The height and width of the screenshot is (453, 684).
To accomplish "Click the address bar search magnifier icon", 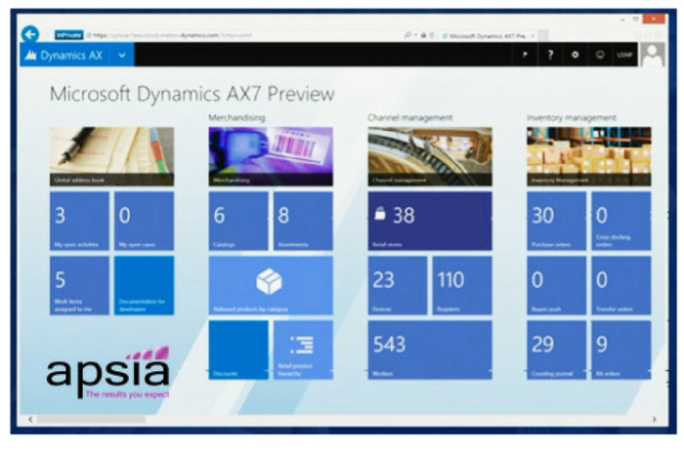I will tap(407, 35).
